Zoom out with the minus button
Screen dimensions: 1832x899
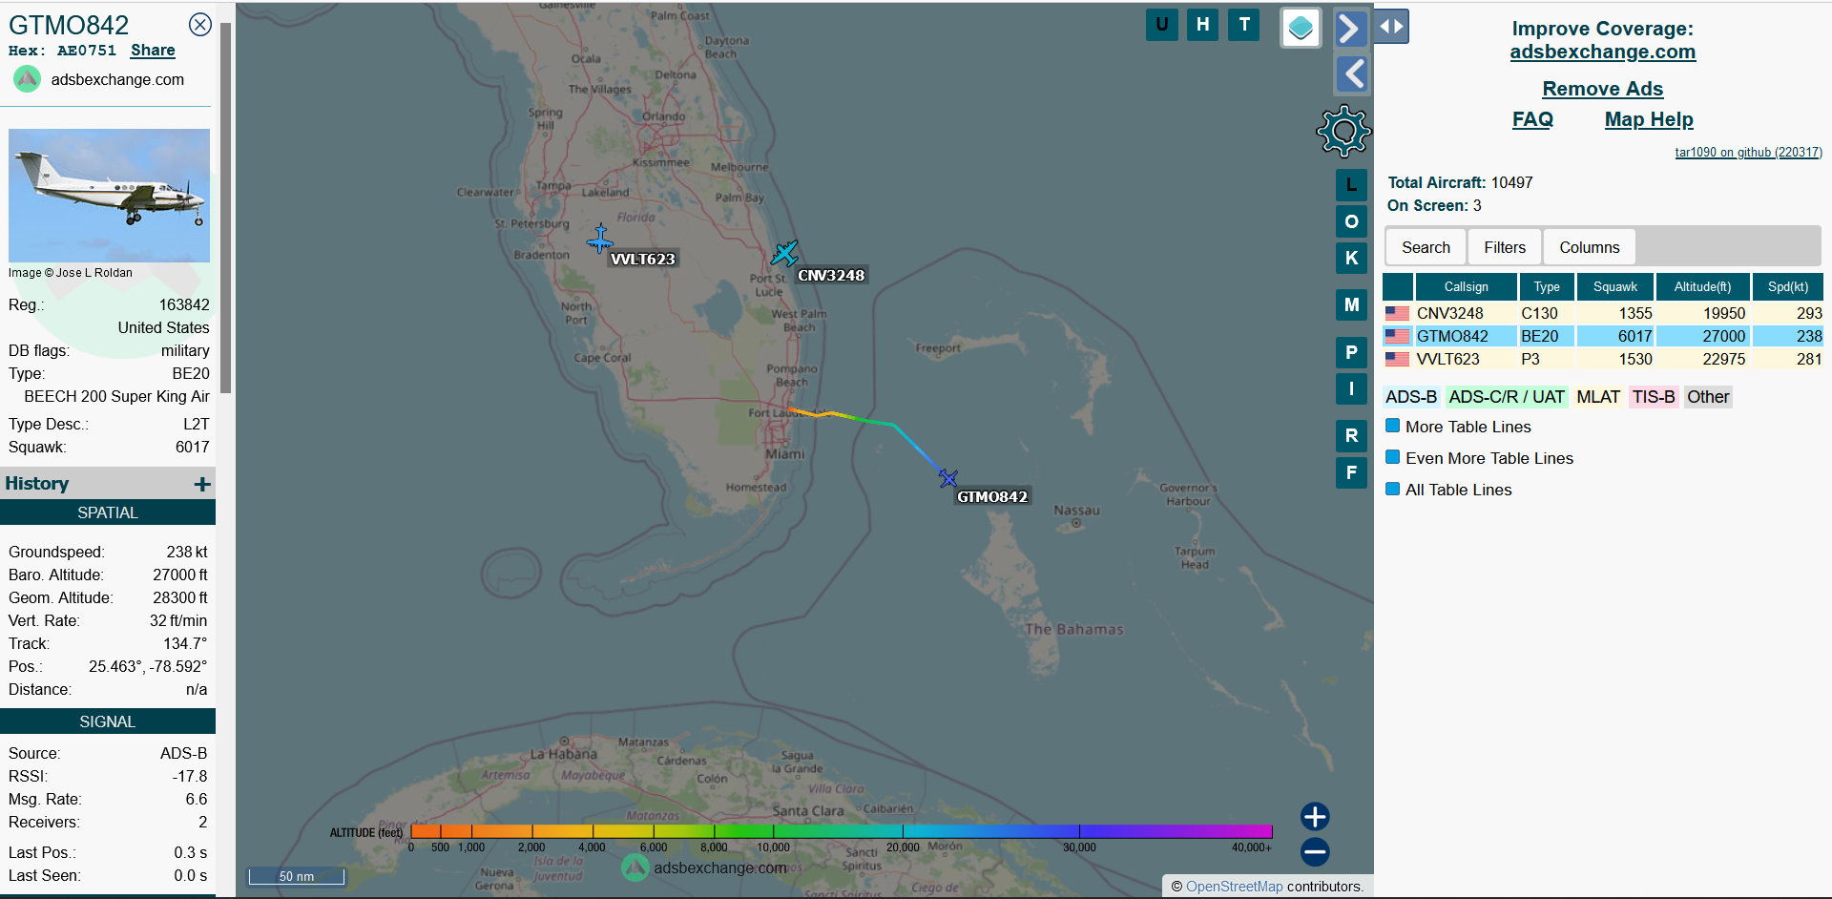(x=1315, y=851)
